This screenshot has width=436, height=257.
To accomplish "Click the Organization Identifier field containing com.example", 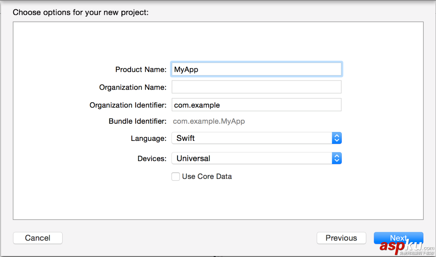I will [x=256, y=105].
